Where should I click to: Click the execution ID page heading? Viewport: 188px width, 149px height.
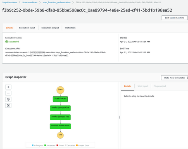87,10
